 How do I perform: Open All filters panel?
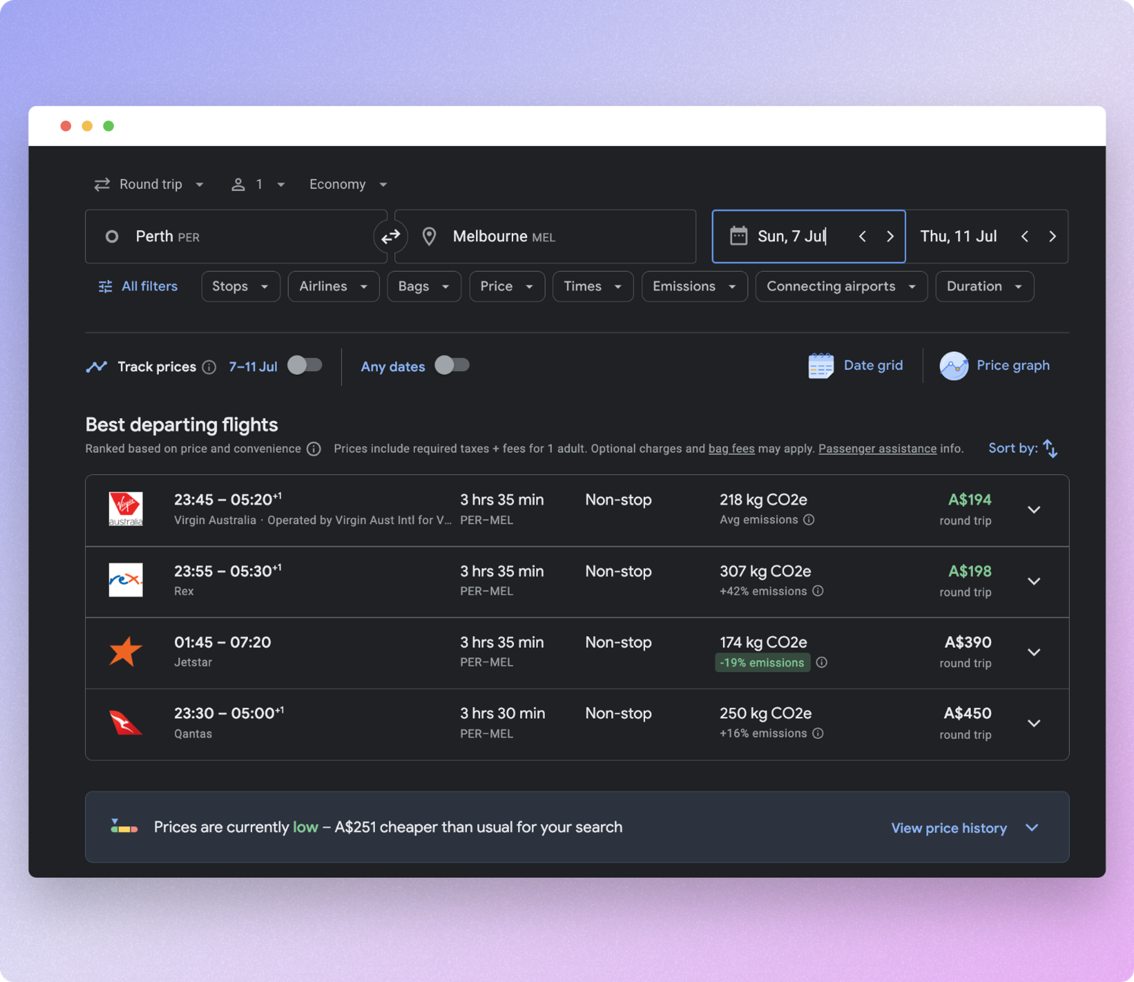point(138,287)
